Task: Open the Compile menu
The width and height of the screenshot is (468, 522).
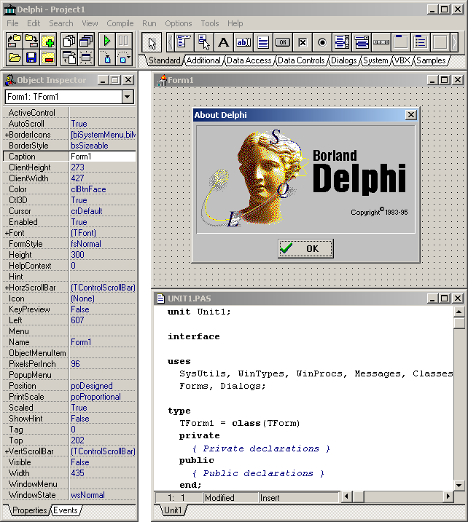Action: click(120, 23)
